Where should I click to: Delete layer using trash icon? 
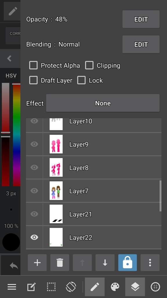[60, 263]
